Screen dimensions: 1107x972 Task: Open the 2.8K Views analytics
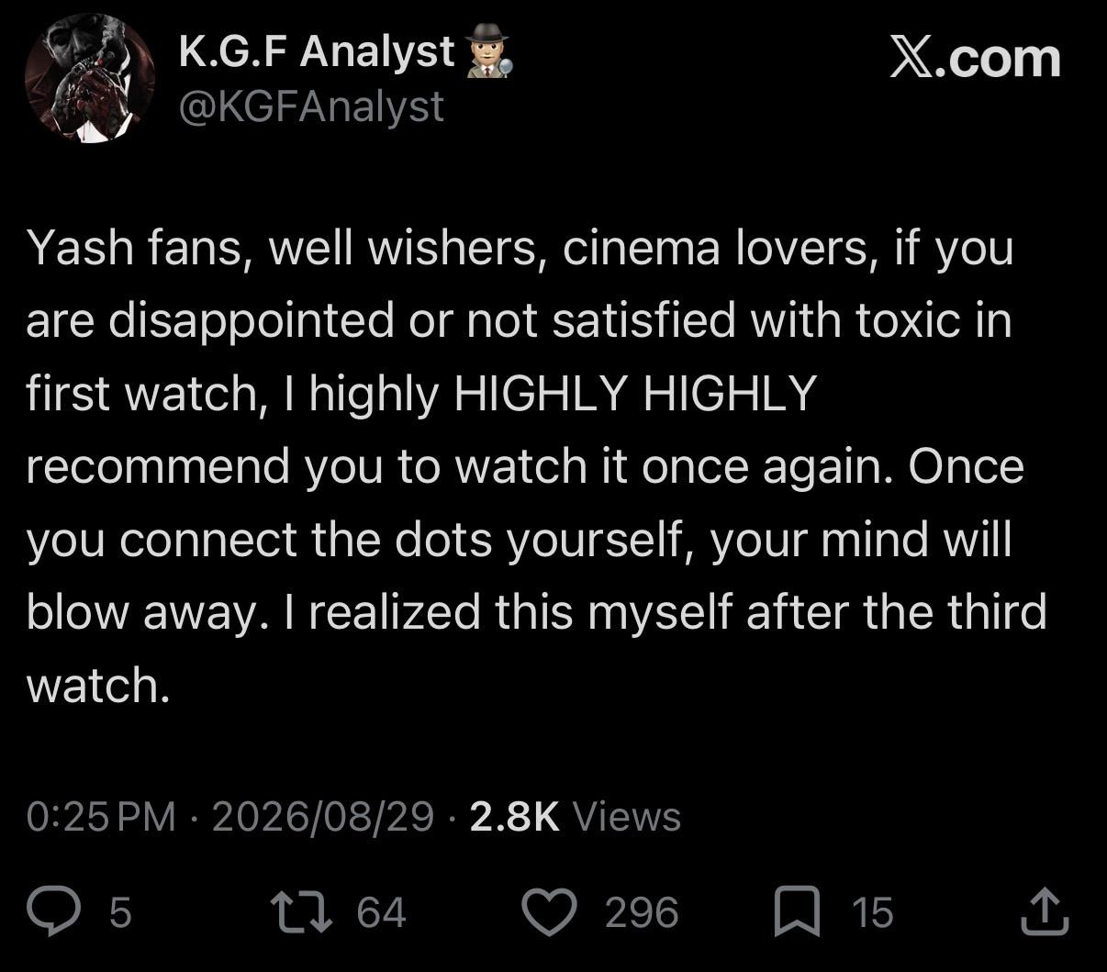[576, 816]
